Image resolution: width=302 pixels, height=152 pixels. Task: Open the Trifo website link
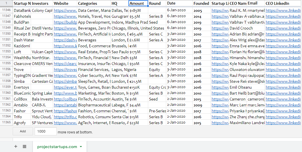point(65,117)
